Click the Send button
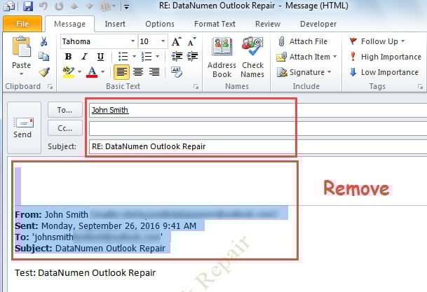Viewport: 427px width, 292px height. click(x=22, y=127)
